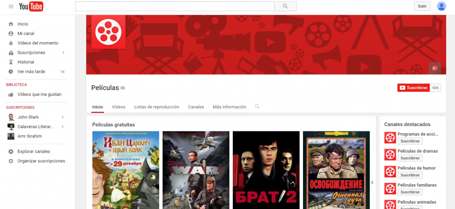The height and width of the screenshot is (209, 455).
Task: Open the Иван Царевич movie poster
Action: pyautogui.click(x=126, y=170)
